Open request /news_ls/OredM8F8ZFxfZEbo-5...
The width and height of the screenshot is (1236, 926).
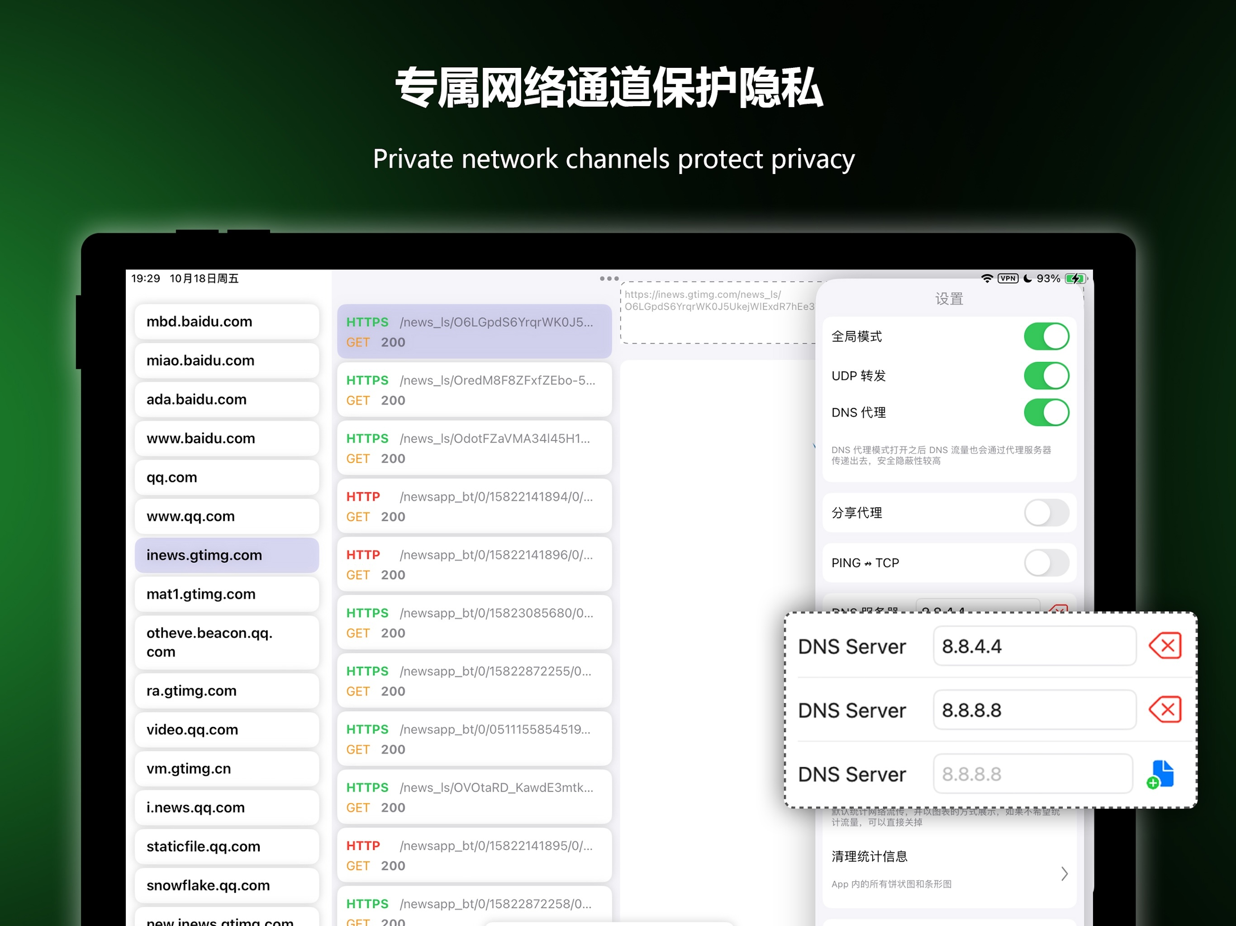pos(475,390)
